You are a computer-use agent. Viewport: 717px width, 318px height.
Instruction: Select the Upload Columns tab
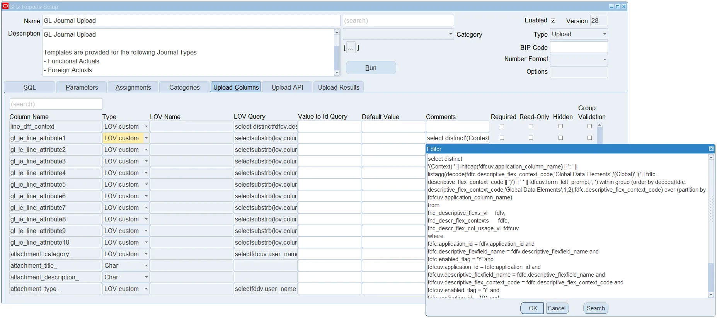click(236, 87)
